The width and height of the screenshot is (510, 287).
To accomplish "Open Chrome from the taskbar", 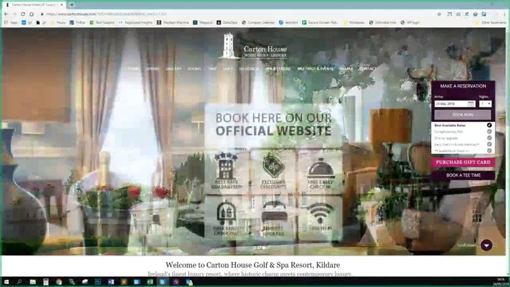I will click(59, 282).
